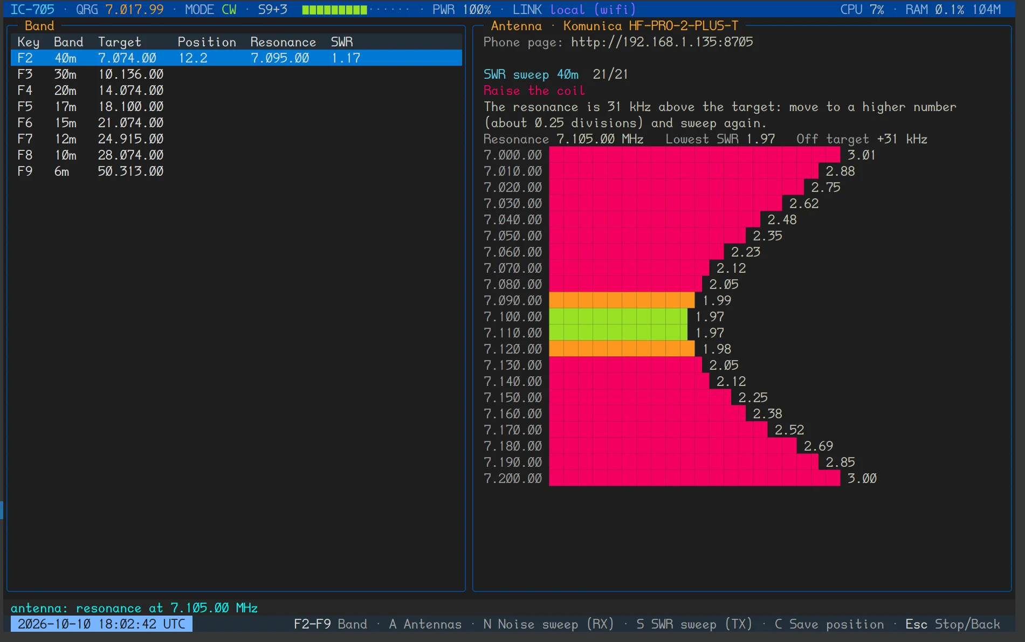The width and height of the screenshot is (1025, 642).
Task: Click the 'Off target +31 kHz' text
Action: tap(862, 139)
